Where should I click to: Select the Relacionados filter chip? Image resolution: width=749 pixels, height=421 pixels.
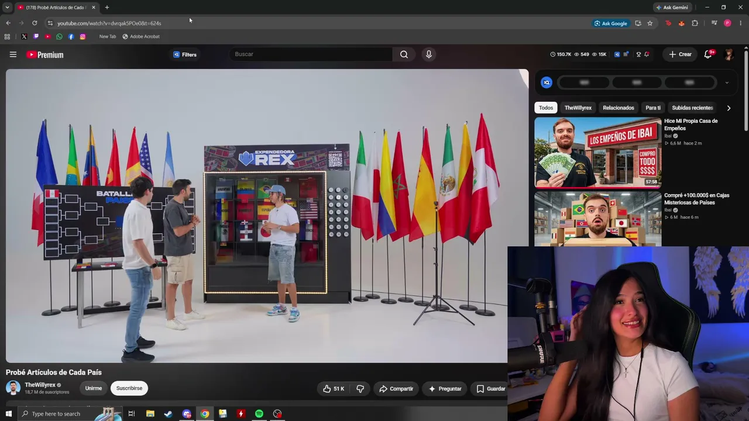point(619,108)
